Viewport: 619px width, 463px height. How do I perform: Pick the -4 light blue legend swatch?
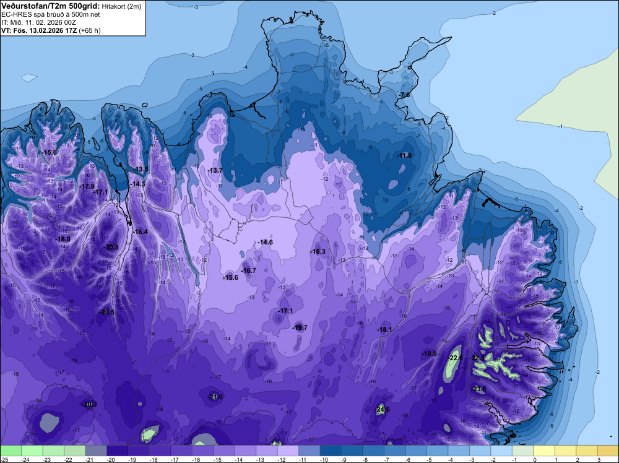[x=458, y=451]
